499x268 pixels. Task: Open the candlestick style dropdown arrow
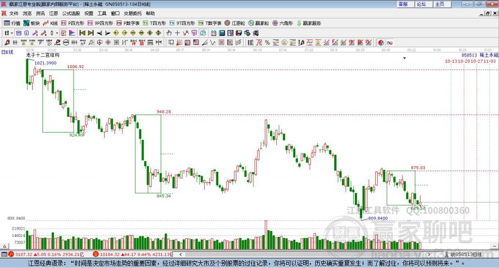[x=57, y=33]
